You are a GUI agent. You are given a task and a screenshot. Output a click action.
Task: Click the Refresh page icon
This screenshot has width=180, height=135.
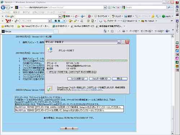click(114, 8)
